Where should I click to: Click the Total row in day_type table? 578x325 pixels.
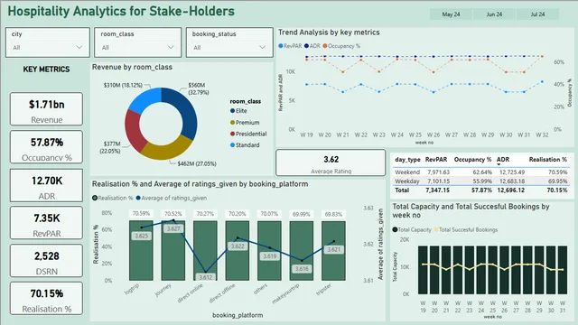tap(480, 190)
